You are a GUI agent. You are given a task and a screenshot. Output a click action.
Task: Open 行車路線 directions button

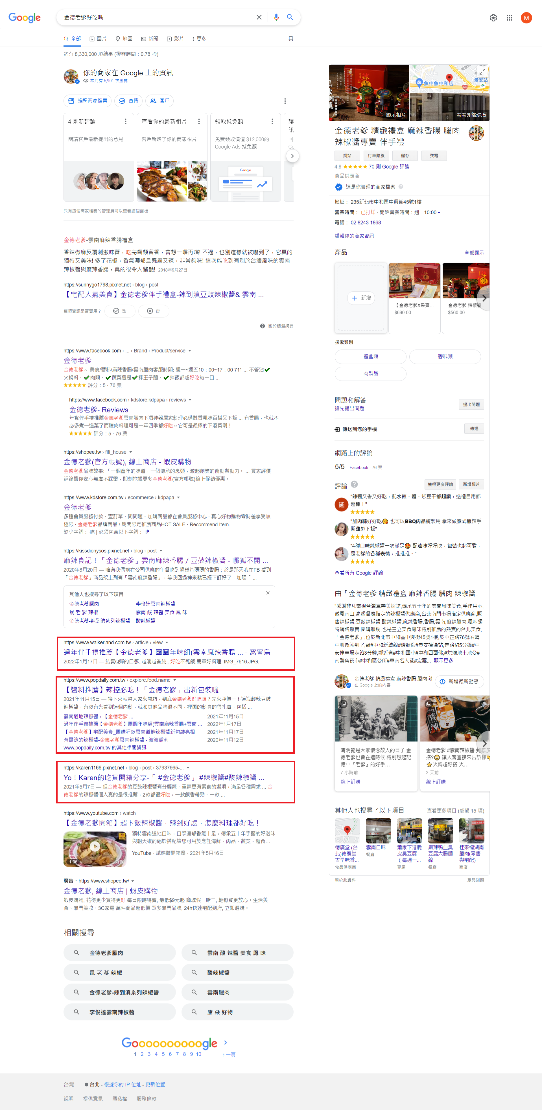[x=376, y=156]
